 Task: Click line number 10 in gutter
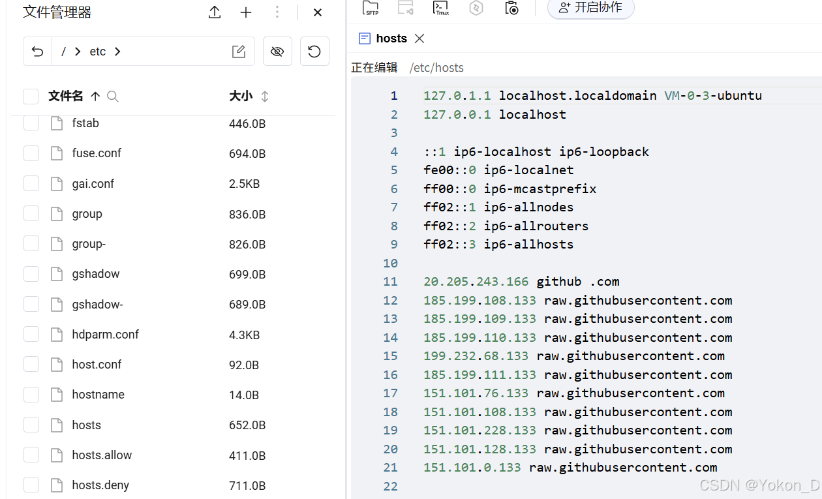[x=390, y=264]
